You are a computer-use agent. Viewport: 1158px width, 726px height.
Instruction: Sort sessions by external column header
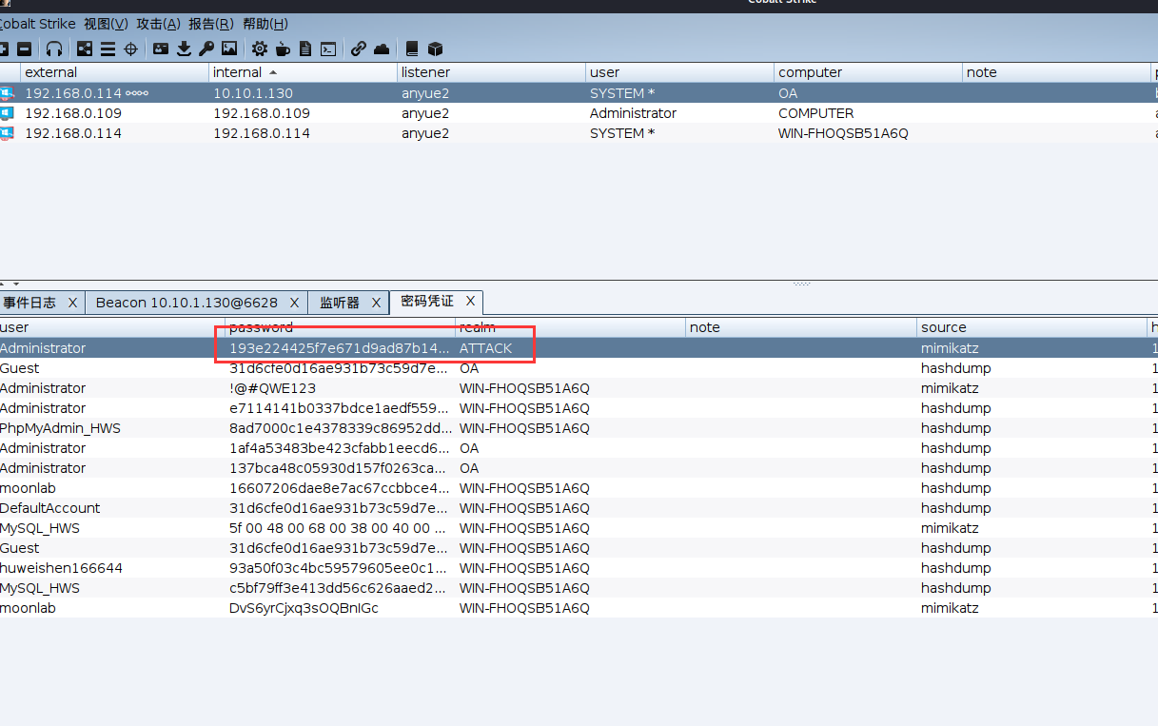click(114, 72)
